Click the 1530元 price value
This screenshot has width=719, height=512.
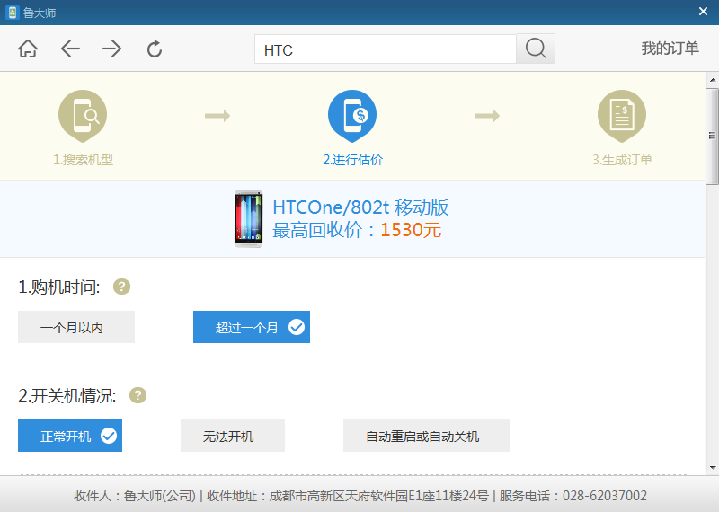click(x=411, y=230)
